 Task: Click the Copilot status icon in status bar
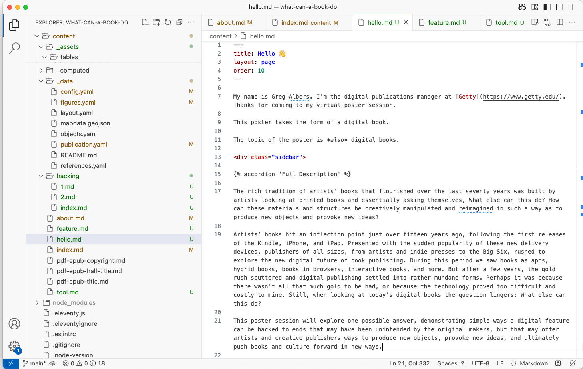coord(558,363)
